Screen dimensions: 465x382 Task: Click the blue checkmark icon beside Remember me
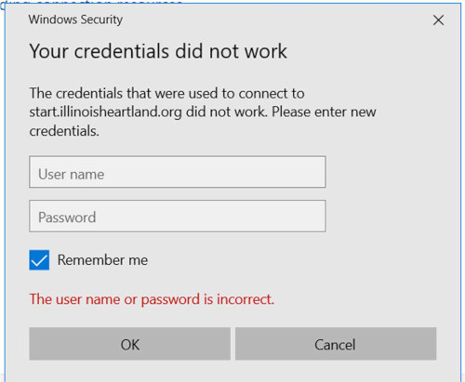coord(39,260)
